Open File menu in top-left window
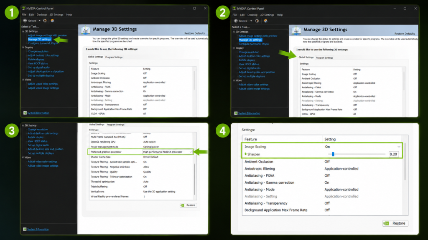Screen dimensions: 428x240 [24, 15]
